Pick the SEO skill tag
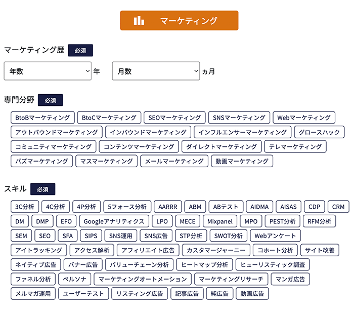This screenshot has height=312, width=354. 45,236
